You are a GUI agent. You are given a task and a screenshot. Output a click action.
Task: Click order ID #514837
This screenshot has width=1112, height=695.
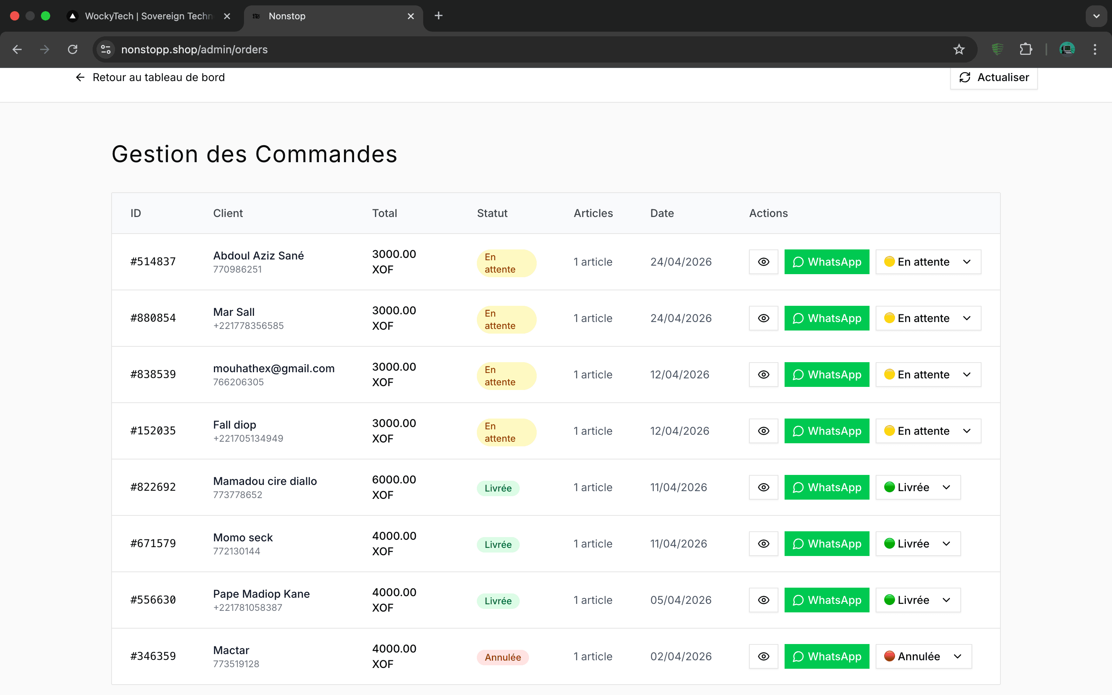153,261
